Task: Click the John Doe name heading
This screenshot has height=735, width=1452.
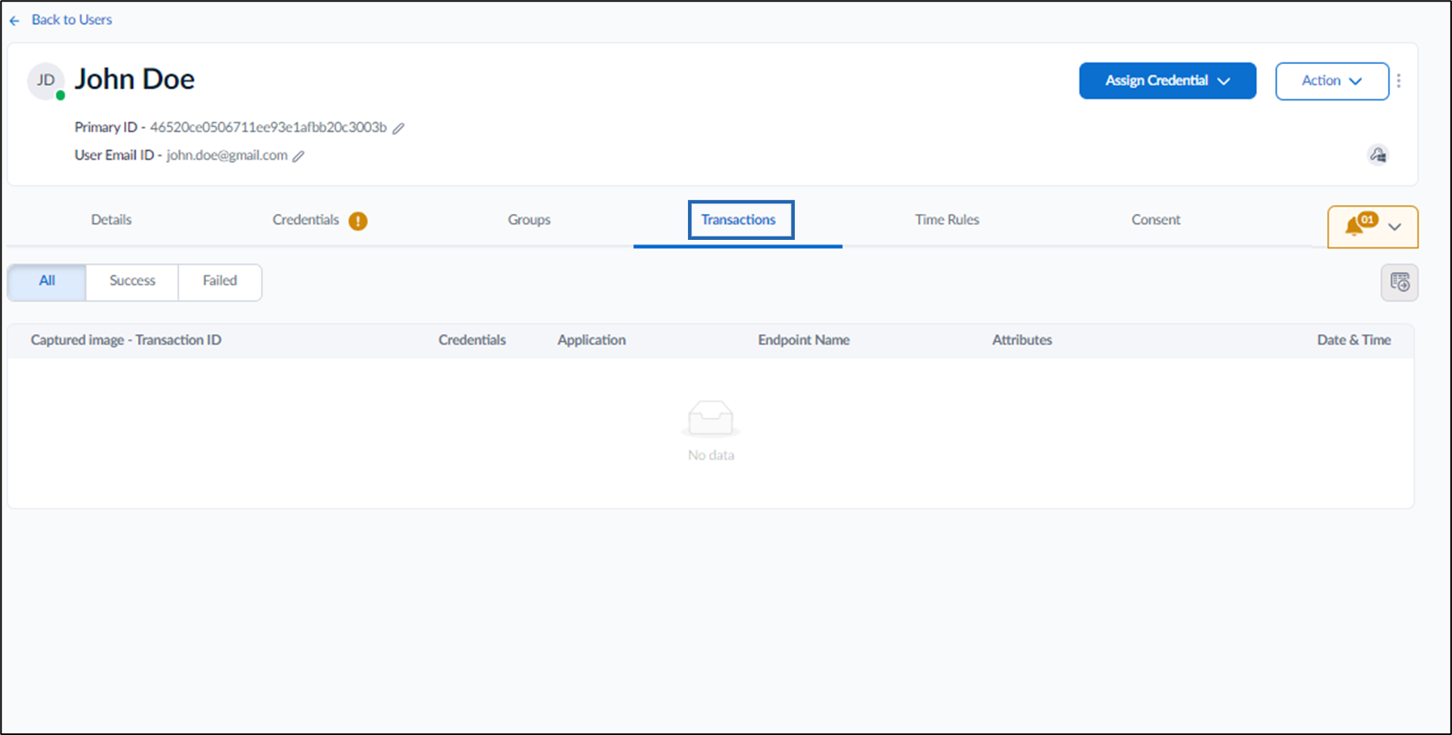Action: 135,79
